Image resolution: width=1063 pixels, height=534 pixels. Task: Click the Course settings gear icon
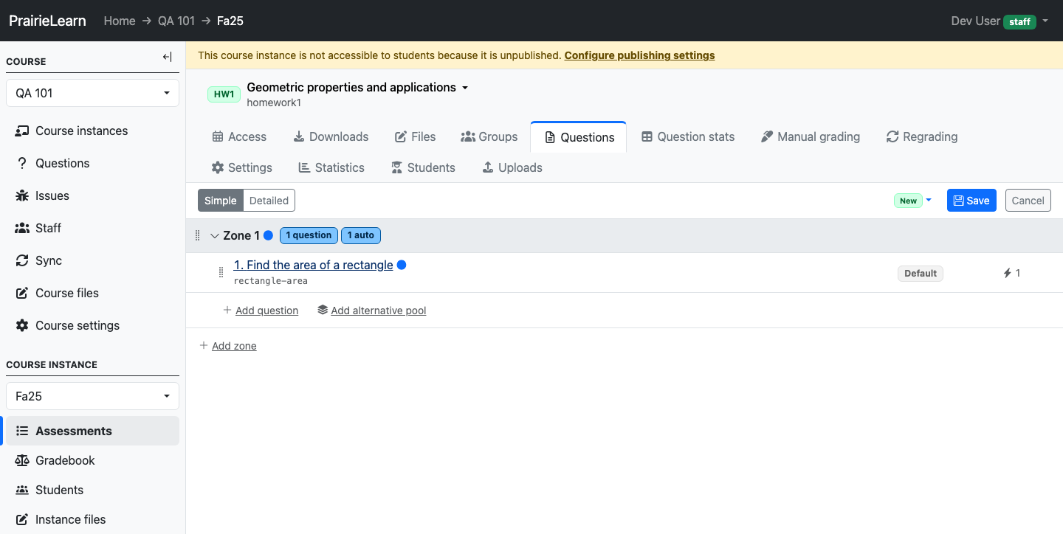(x=22, y=325)
